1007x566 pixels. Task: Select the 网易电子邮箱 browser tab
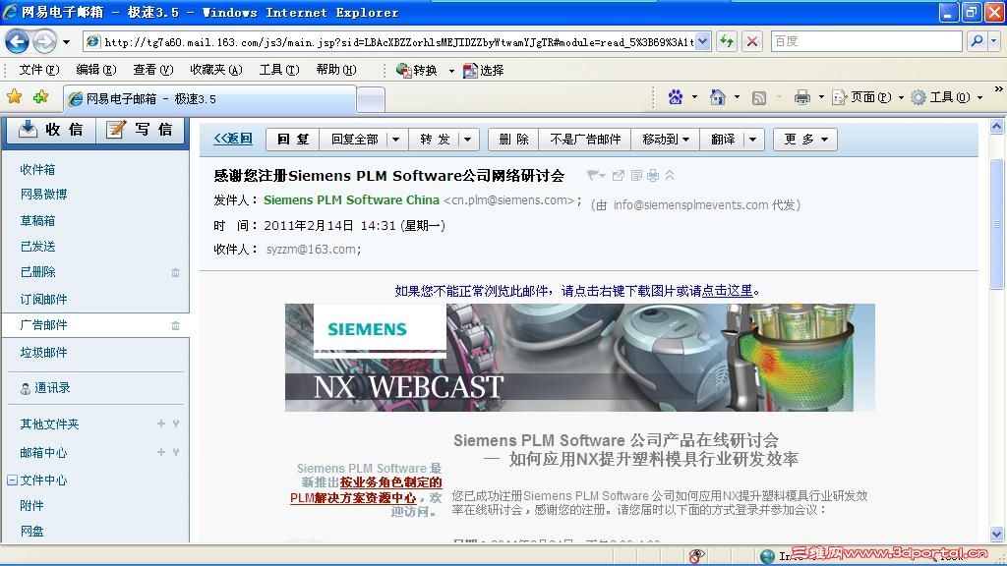point(210,99)
